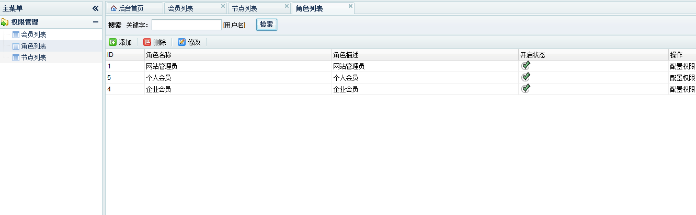Click the Delete (删除) toolbar icon

(x=147, y=42)
